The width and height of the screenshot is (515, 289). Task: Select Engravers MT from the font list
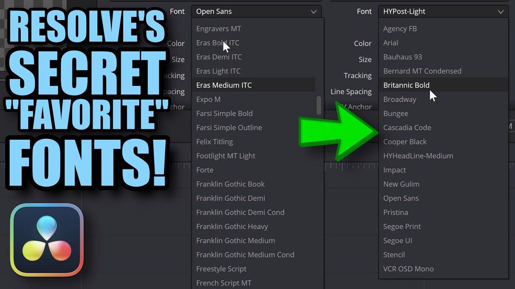218,29
